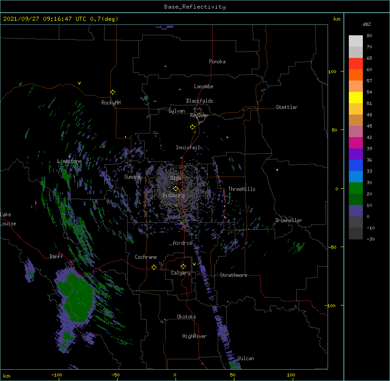Image resolution: width=390 pixels, height=381 pixels.
Task: Select the yellow diamond marker above Calgary label
Action: coord(184,267)
